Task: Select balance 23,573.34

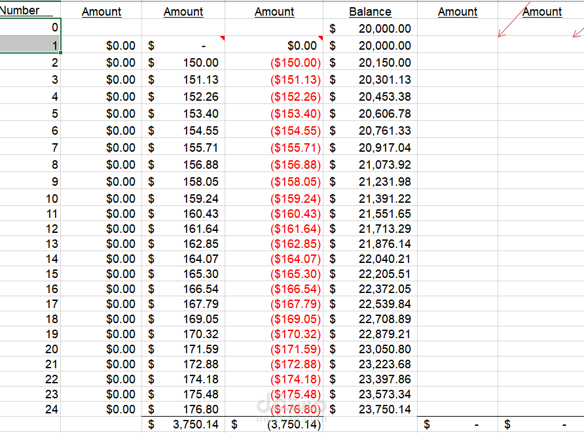Action: (370, 394)
